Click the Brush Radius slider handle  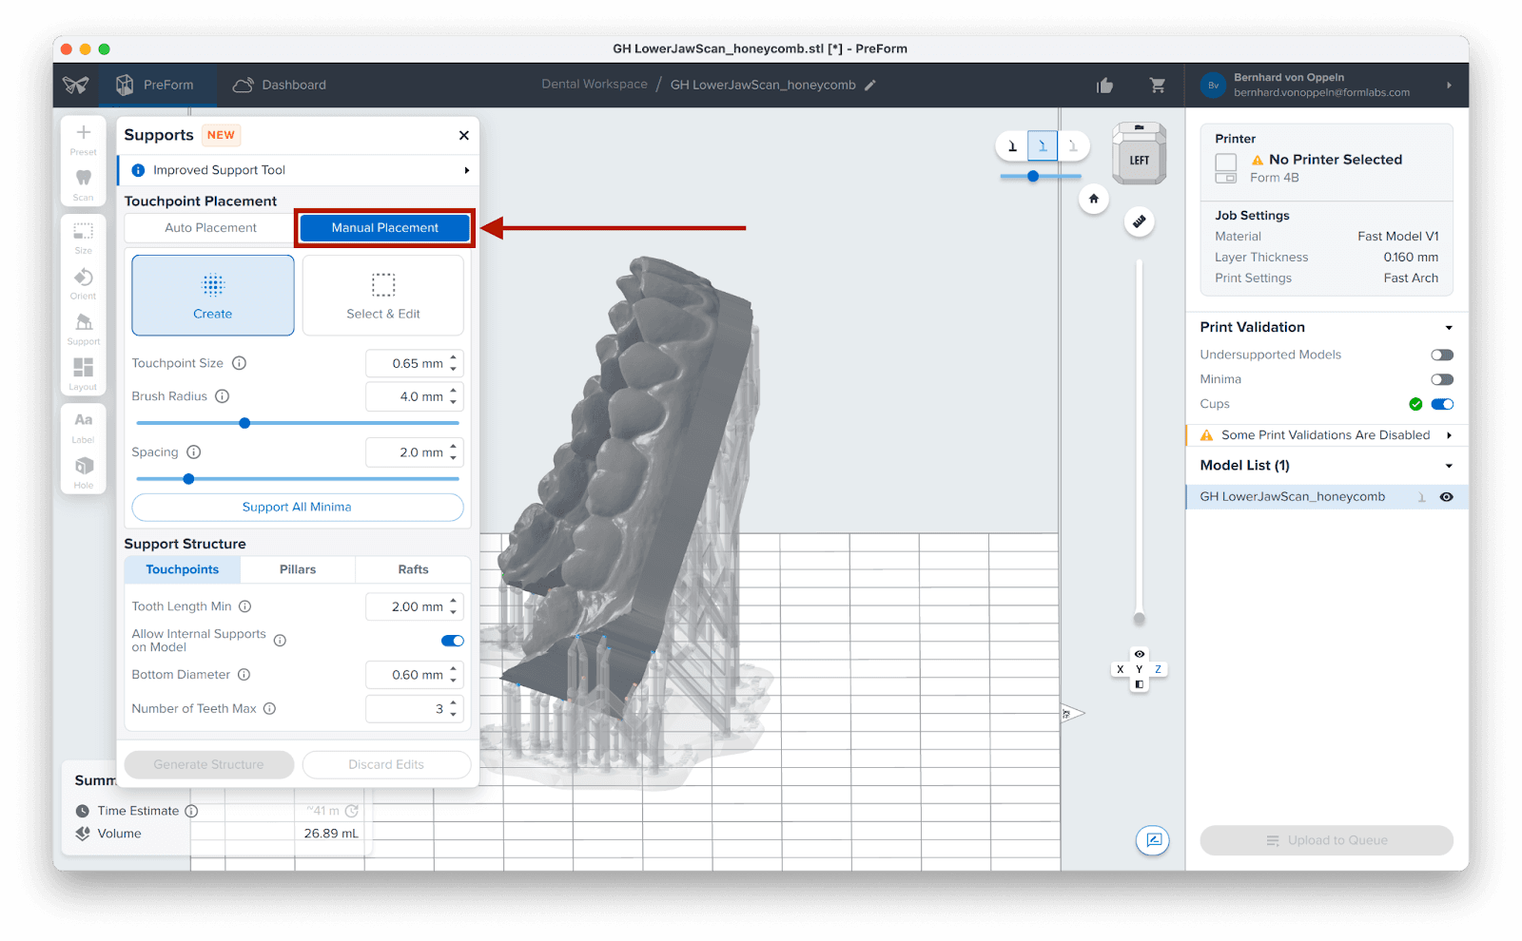coord(244,423)
